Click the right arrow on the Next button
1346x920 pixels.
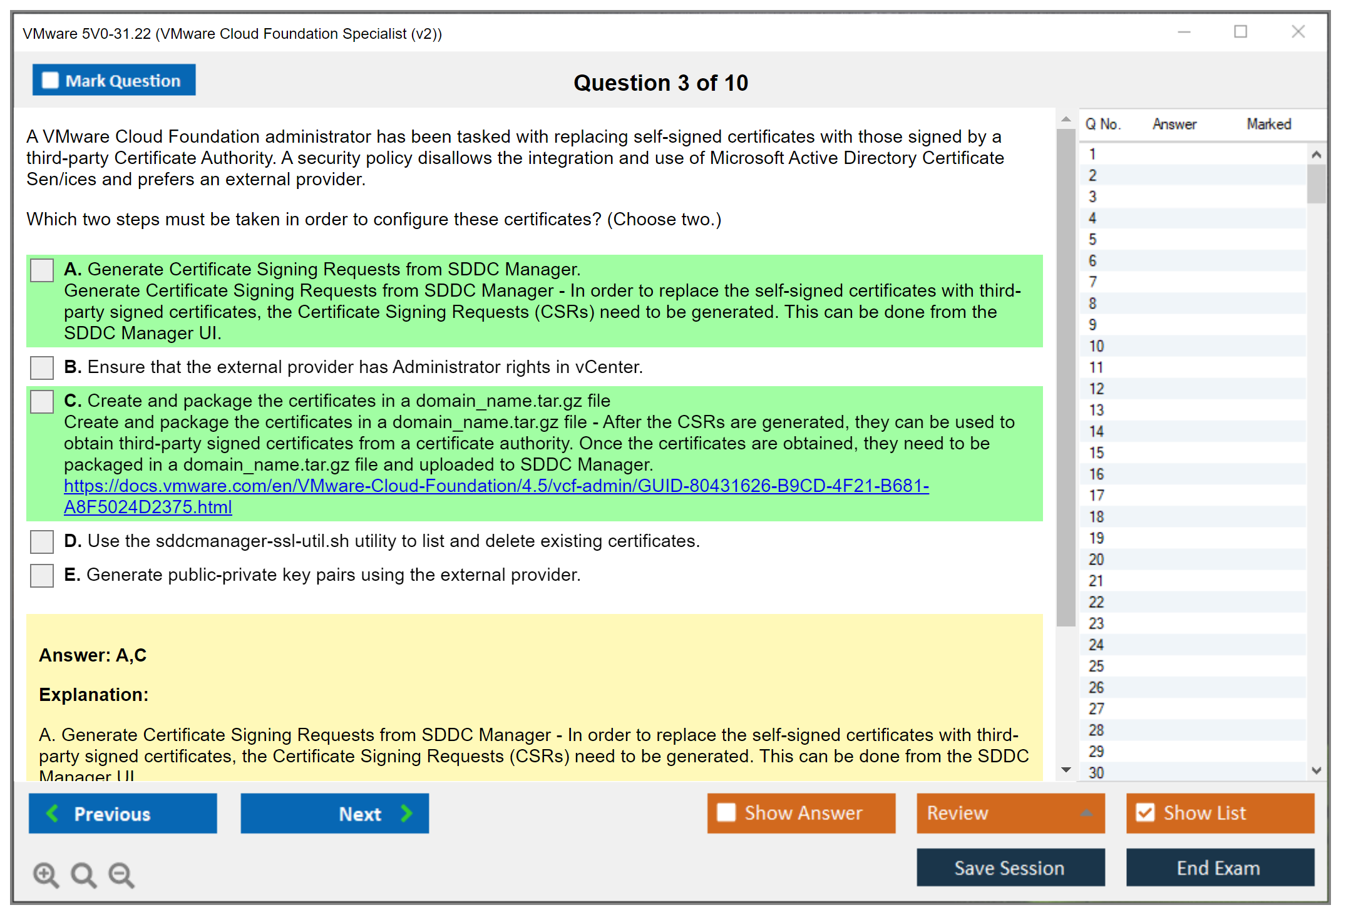point(407,813)
